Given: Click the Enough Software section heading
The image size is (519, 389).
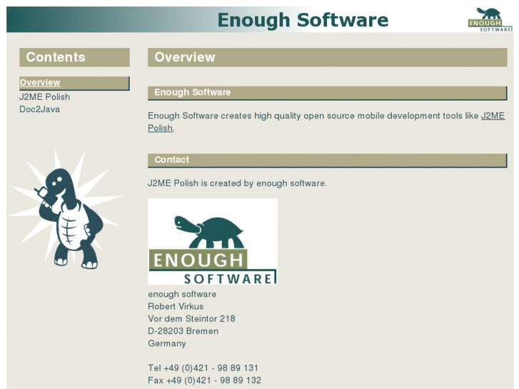Looking at the screenshot, I should (328, 93).
